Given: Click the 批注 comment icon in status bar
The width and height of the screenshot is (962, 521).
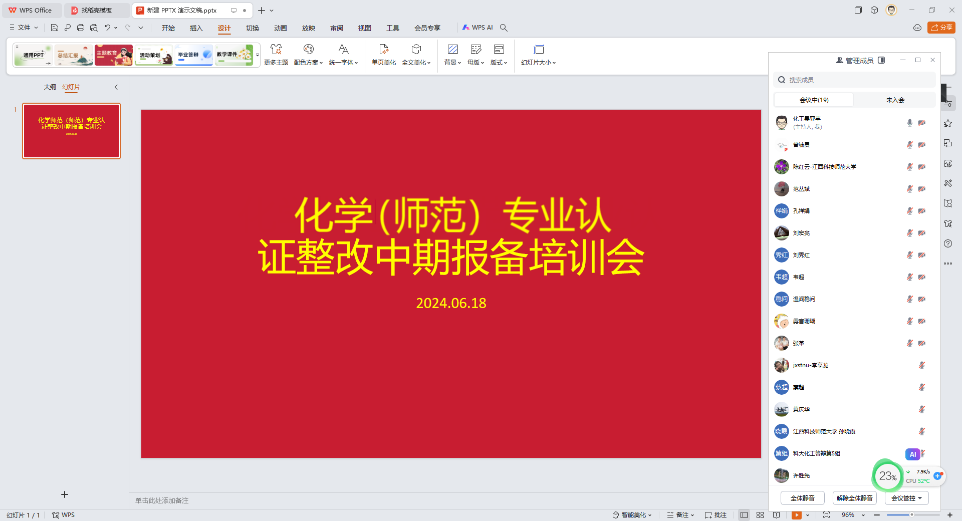Looking at the screenshot, I should [715, 515].
